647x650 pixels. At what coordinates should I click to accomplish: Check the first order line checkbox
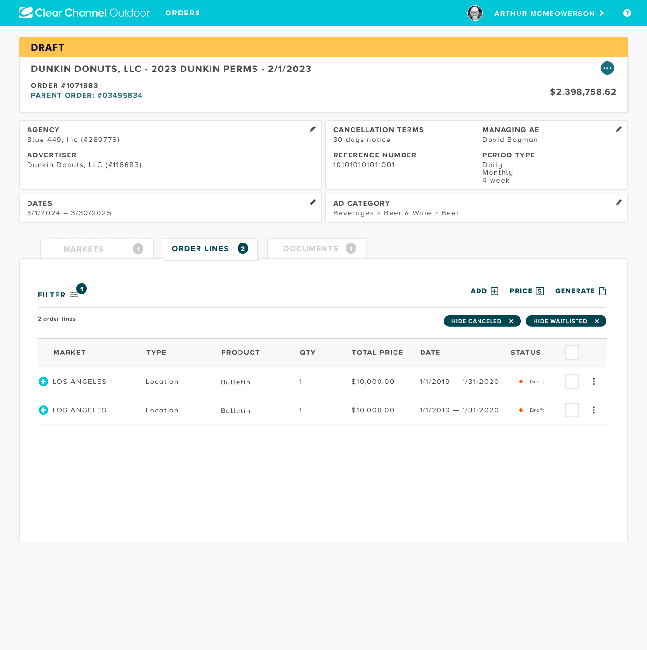pyautogui.click(x=572, y=382)
